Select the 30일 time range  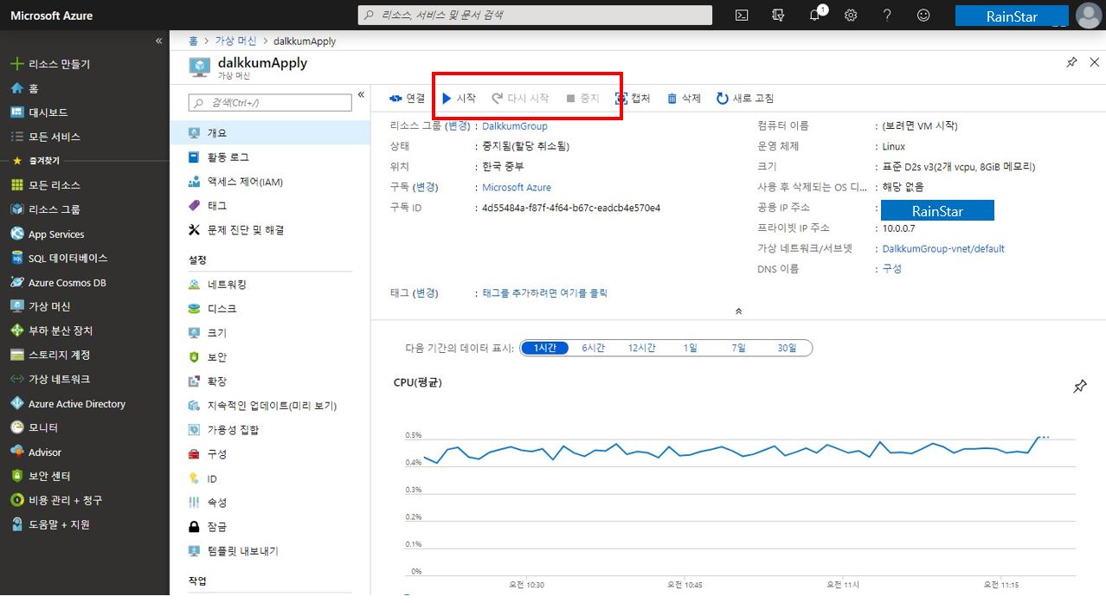pyautogui.click(x=787, y=348)
